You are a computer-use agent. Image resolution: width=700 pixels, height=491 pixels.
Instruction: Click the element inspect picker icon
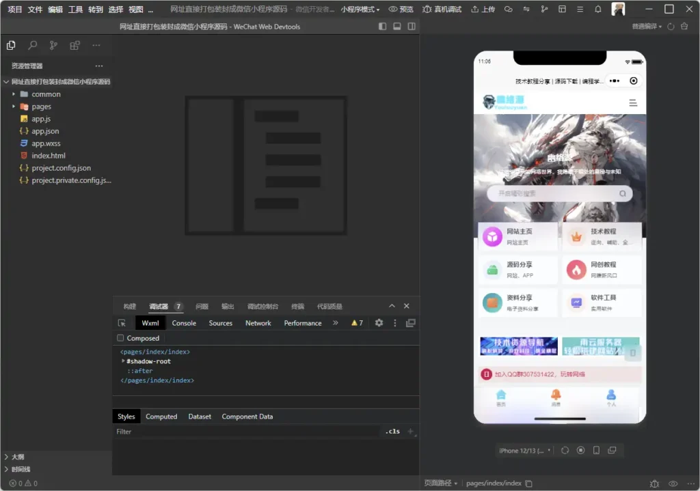pyautogui.click(x=122, y=323)
